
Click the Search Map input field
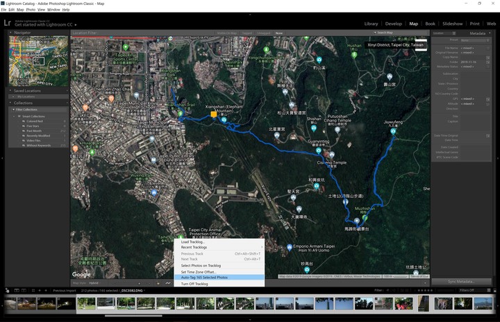401,33
